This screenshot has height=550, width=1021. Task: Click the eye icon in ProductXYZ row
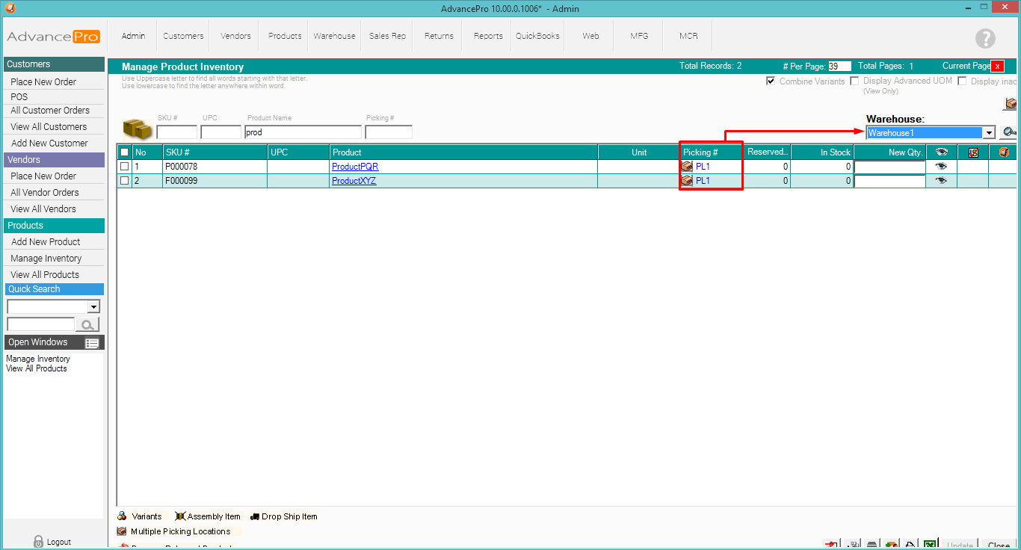point(941,181)
